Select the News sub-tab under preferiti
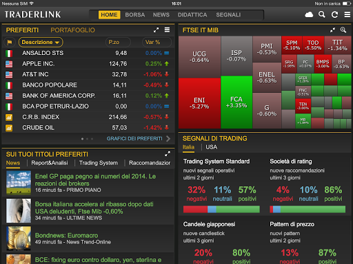 (x=13, y=163)
